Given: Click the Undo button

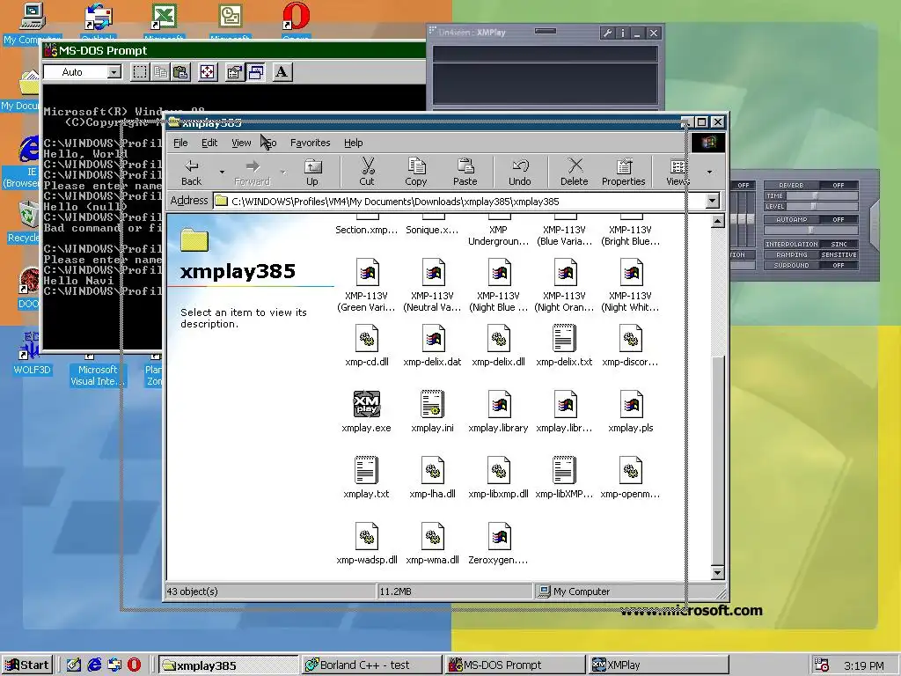Looking at the screenshot, I should coord(519,172).
